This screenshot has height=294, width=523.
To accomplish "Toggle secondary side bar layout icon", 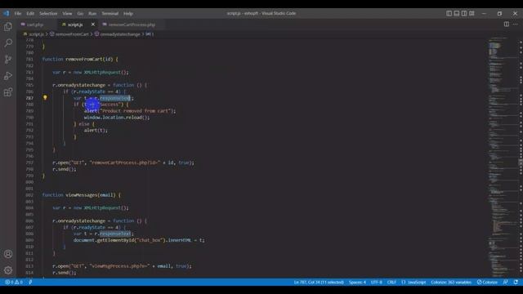I will tap(464, 13).
